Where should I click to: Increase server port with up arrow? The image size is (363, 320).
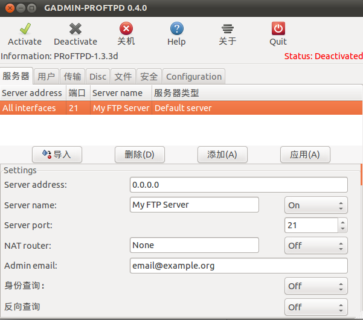(343, 222)
